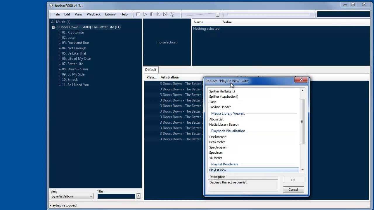The height and width of the screenshot is (210, 374).
Task: Switch to the Default playlist tab
Action: click(x=150, y=69)
